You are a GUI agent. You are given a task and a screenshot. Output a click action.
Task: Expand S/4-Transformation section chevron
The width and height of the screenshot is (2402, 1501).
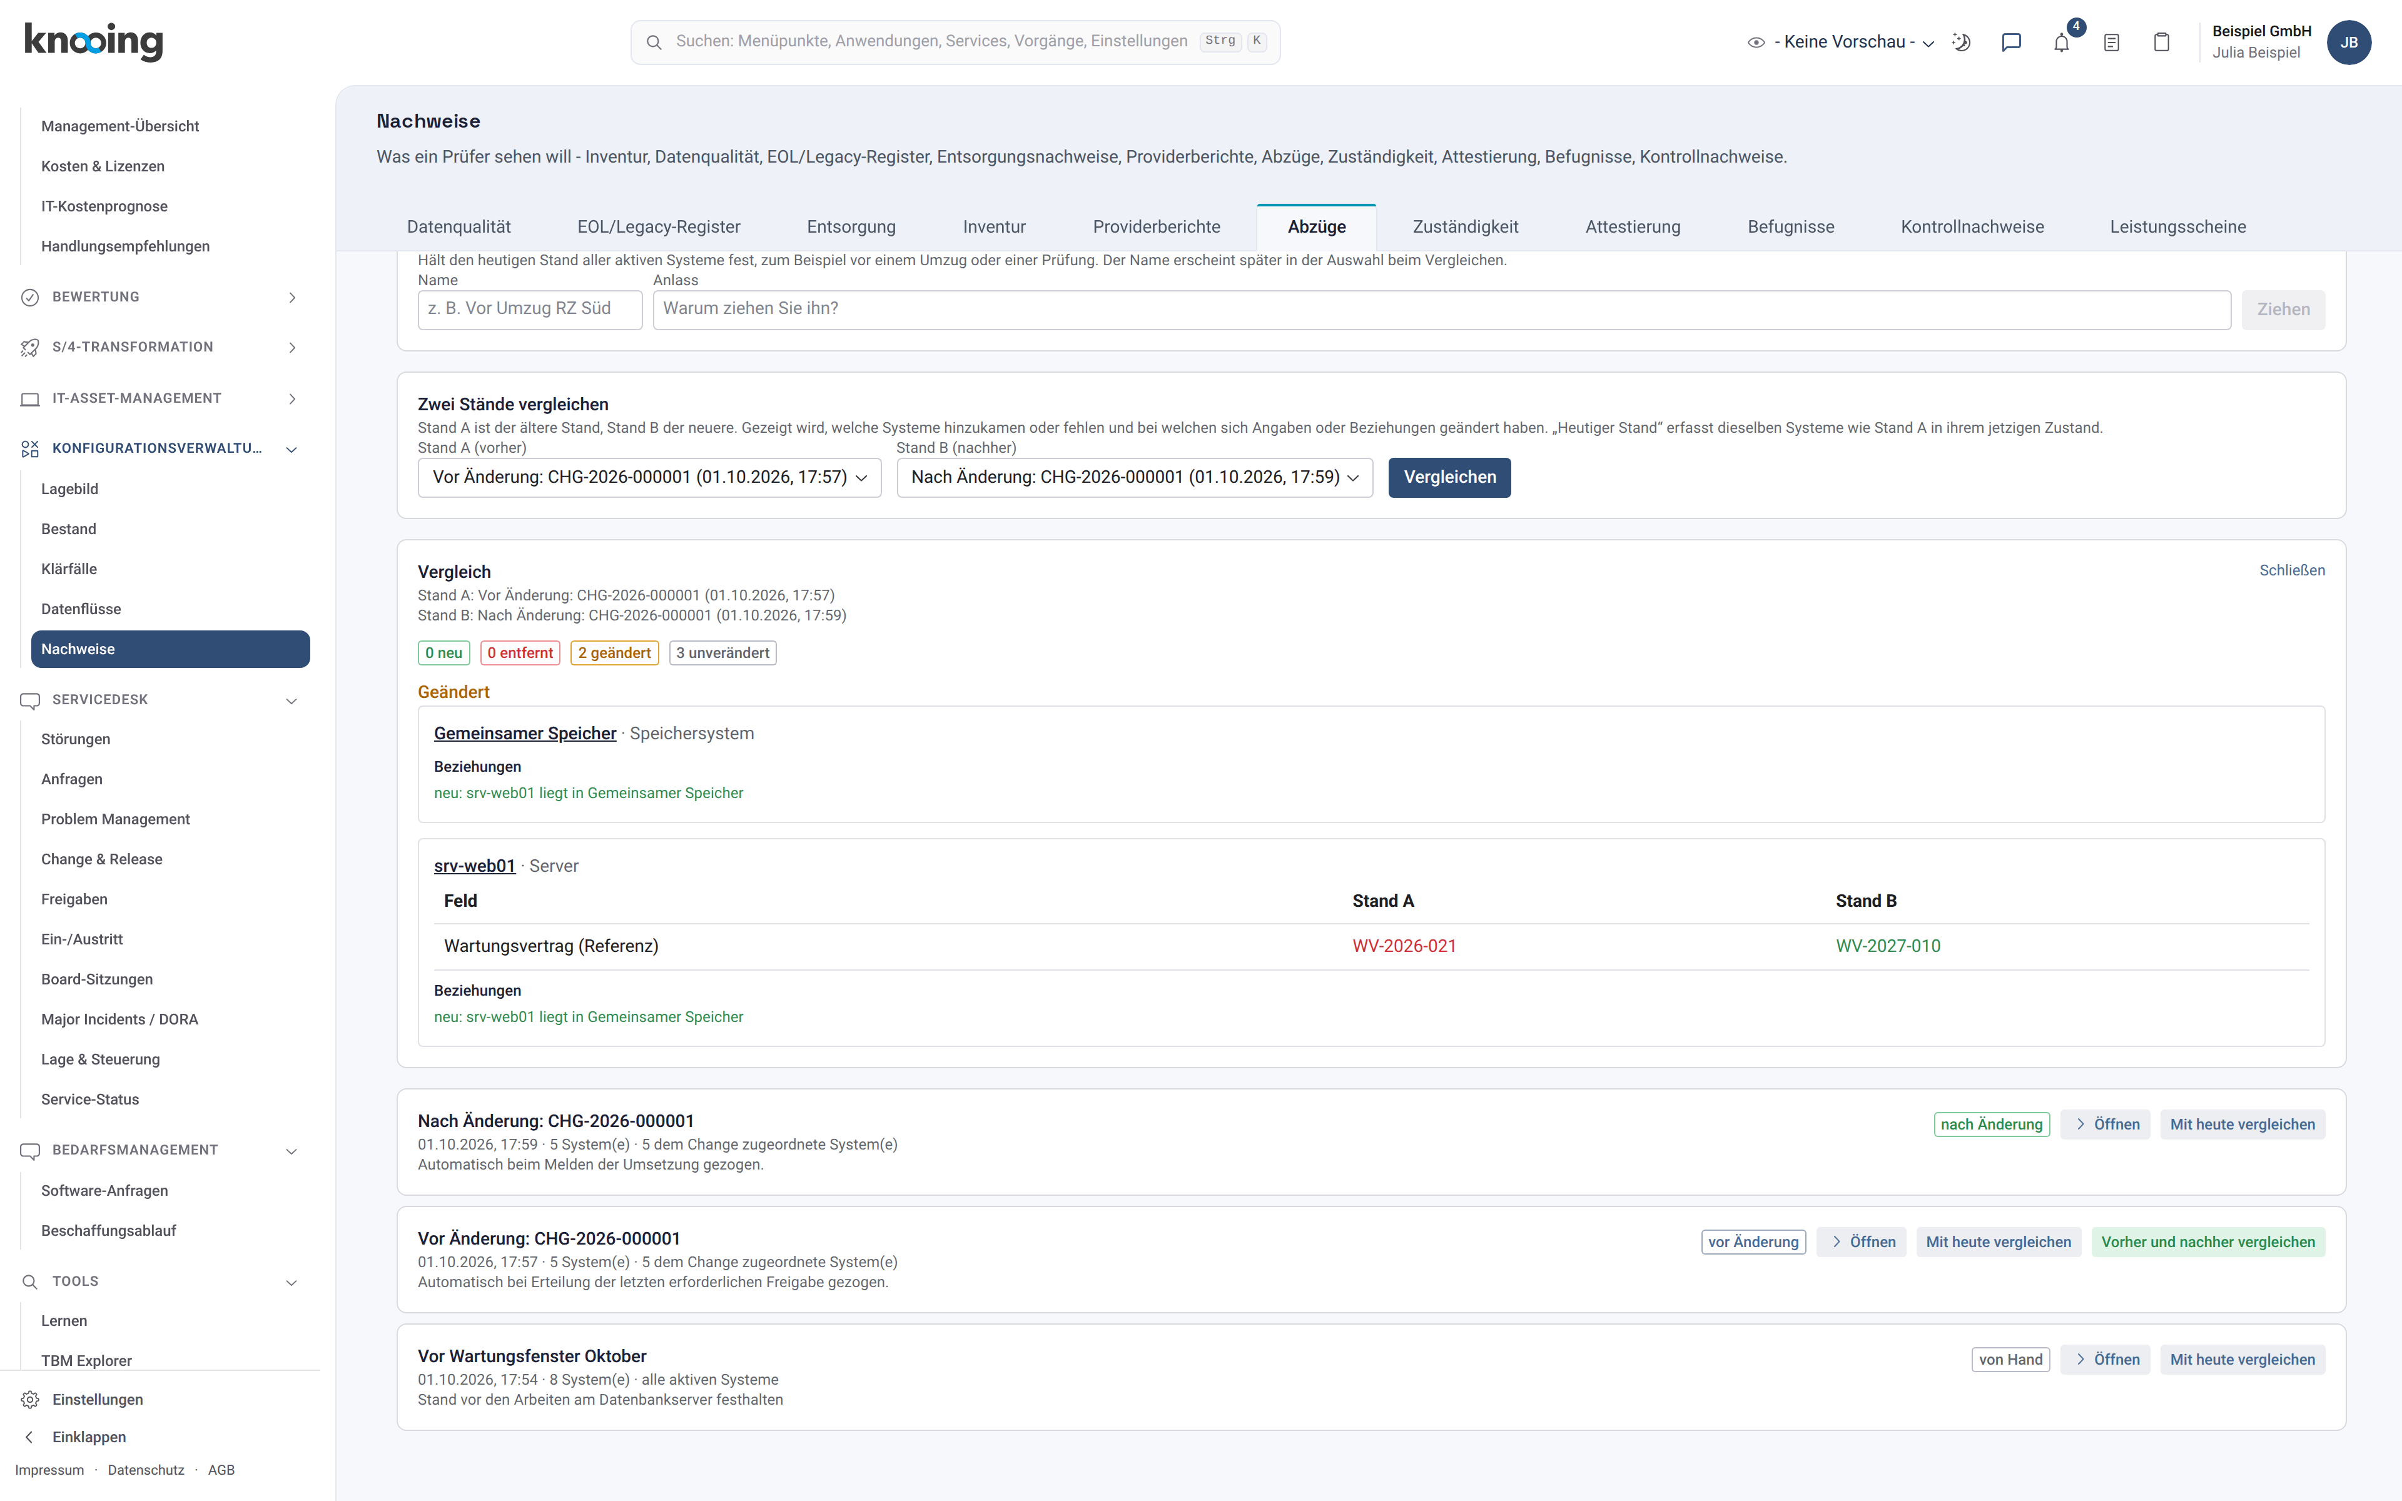[x=292, y=348]
